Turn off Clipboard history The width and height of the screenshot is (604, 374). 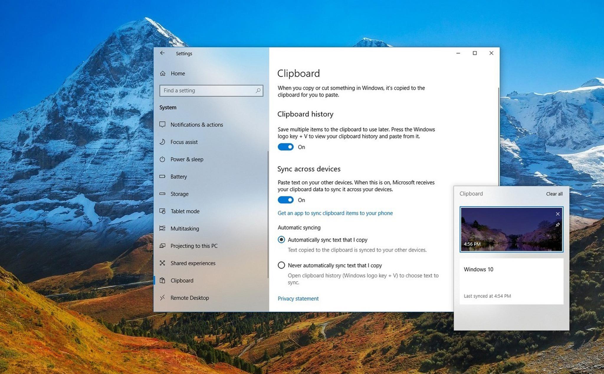pos(285,147)
